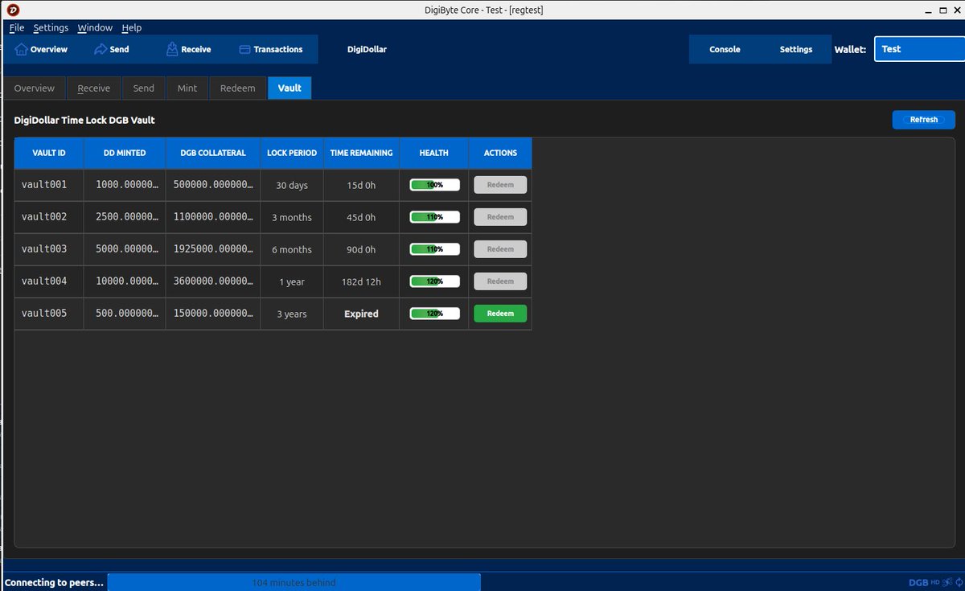
Task: Select the vault004 ID cell
Action: (49, 281)
